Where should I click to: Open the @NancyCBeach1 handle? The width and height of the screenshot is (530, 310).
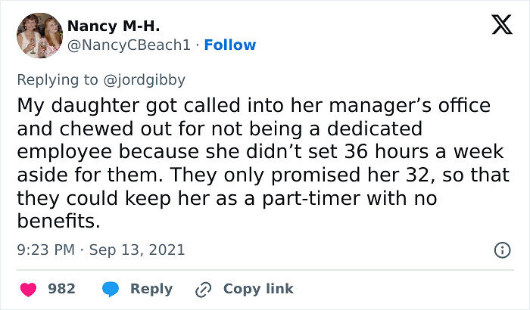click(129, 45)
